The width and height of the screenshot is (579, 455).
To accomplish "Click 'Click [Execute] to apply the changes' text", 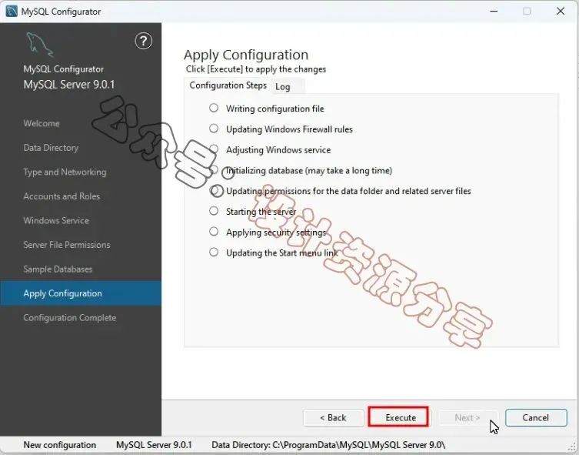I will point(256,69).
